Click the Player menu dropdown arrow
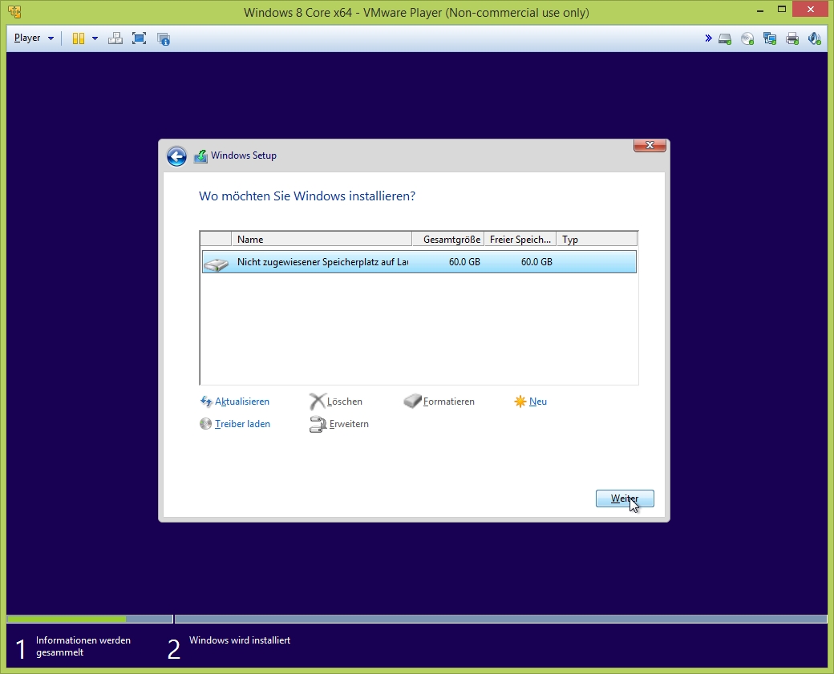Image resolution: width=834 pixels, height=674 pixels. [x=51, y=38]
